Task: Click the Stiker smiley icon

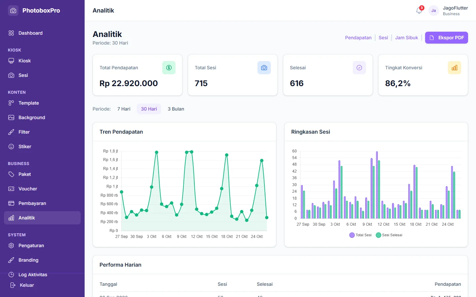Action: 11,147
